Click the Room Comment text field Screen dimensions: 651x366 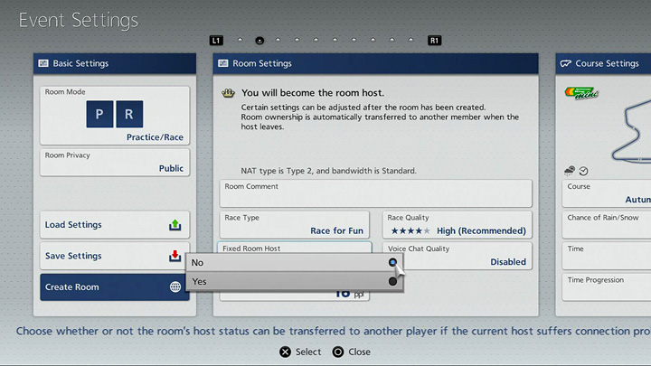point(375,193)
